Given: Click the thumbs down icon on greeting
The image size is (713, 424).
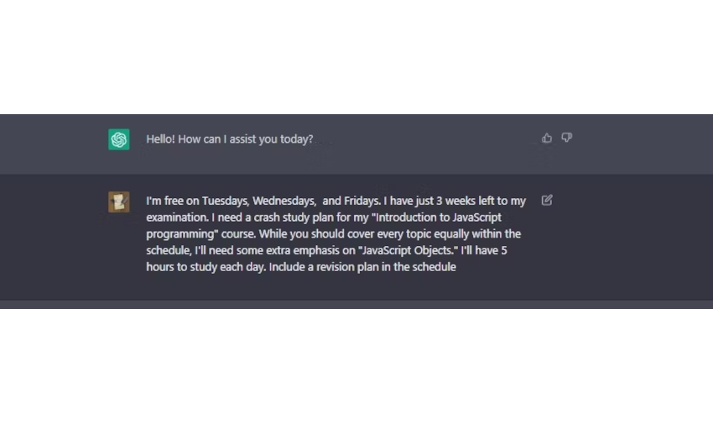Looking at the screenshot, I should pyautogui.click(x=567, y=138).
